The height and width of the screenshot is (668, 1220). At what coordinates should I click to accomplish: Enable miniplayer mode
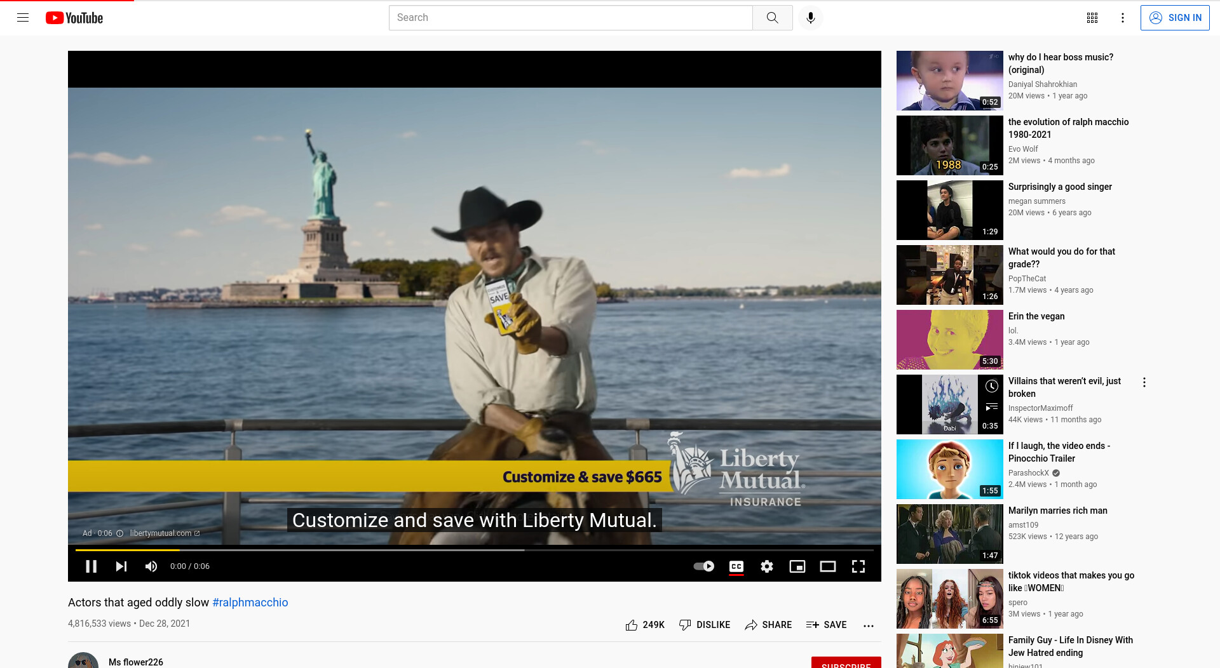tap(797, 566)
